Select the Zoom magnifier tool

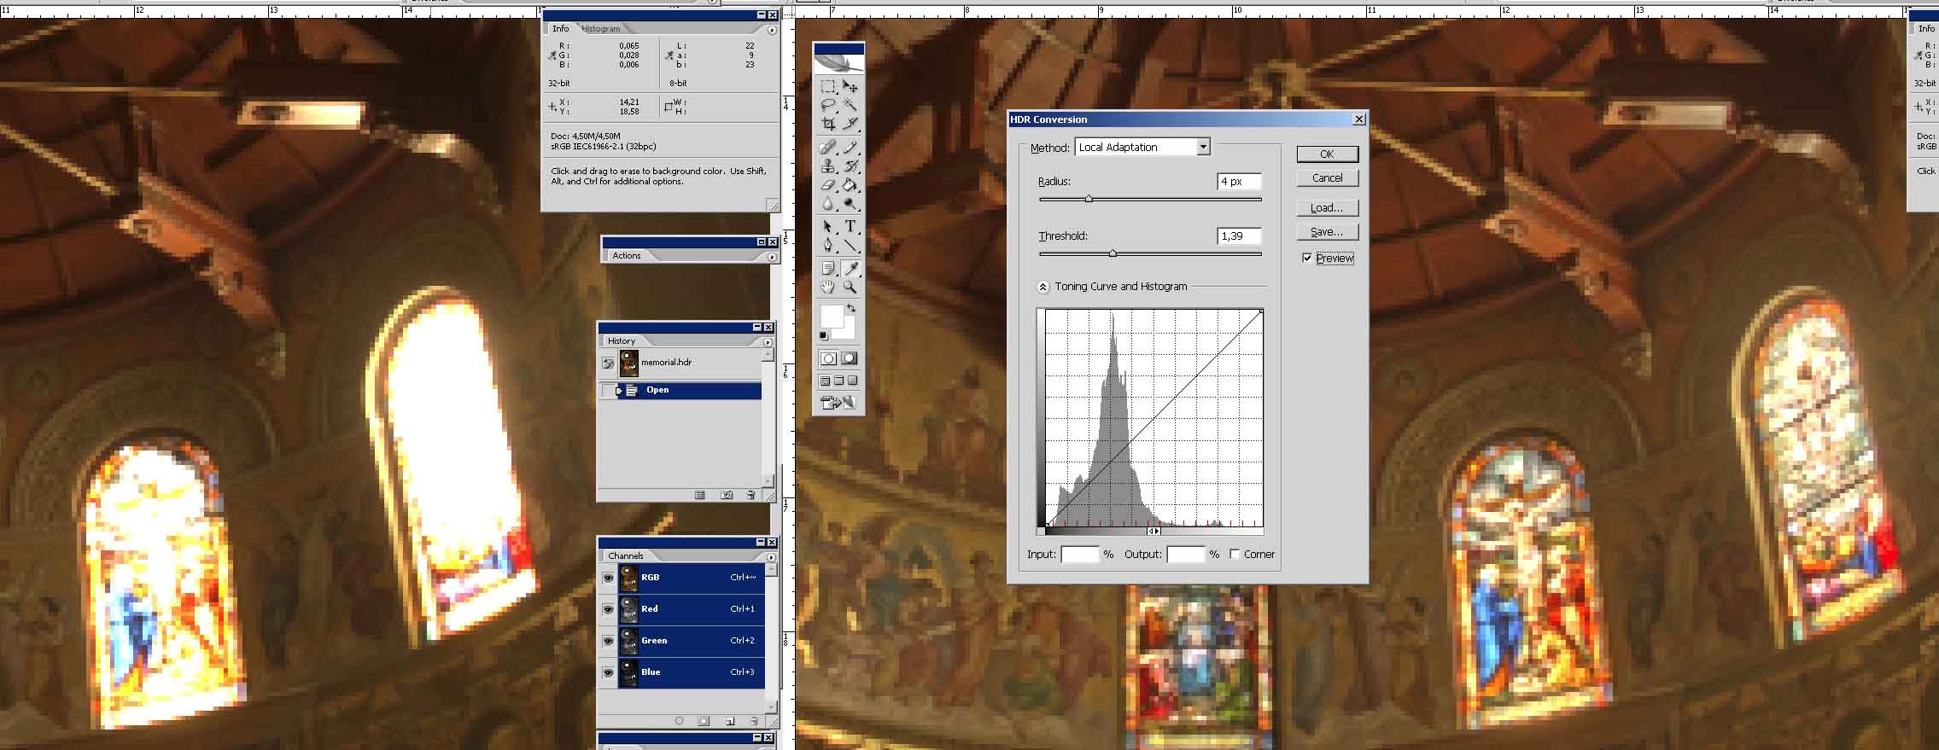850,288
